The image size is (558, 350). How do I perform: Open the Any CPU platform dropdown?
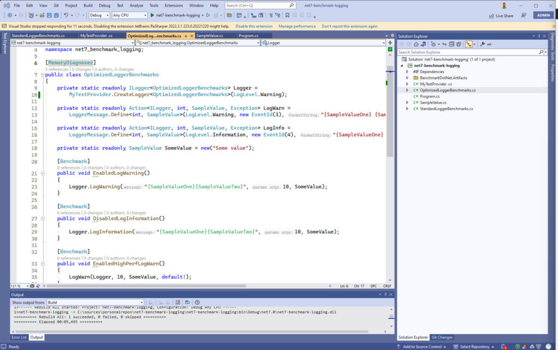129,16
